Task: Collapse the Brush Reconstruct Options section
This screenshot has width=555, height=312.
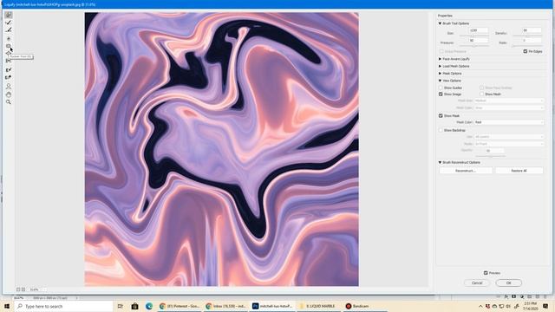Action: [x=440, y=162]
